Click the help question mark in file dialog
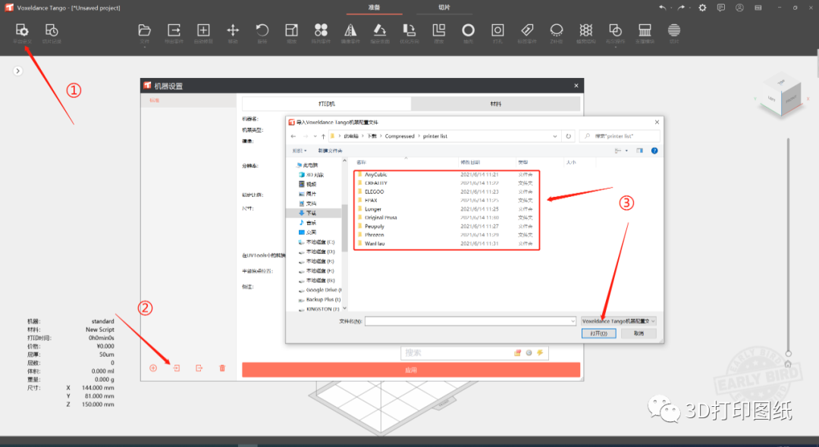Screen dimensions: 819x447 tap(654, 151)
